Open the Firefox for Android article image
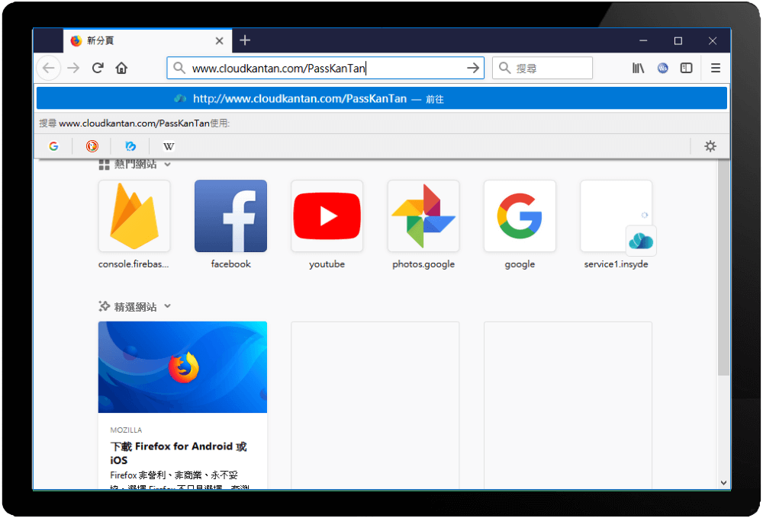This screenshot has width=763, height=518. [182, 367]
